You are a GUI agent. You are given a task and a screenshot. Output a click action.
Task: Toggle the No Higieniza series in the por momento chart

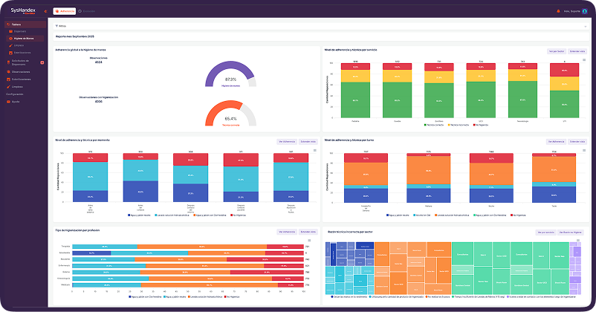coord(238,215)
